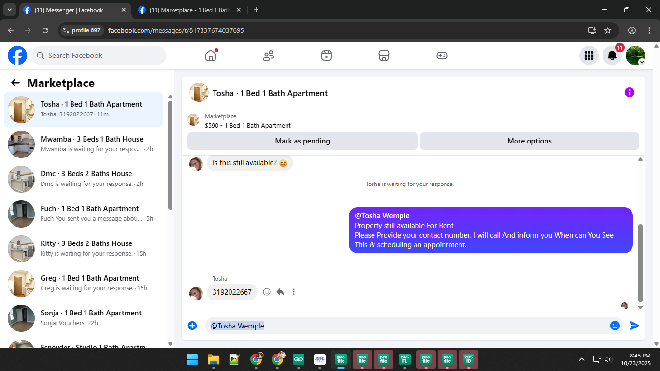
Task: Show hidden icons in the system tray
Action: coord(582,359)
